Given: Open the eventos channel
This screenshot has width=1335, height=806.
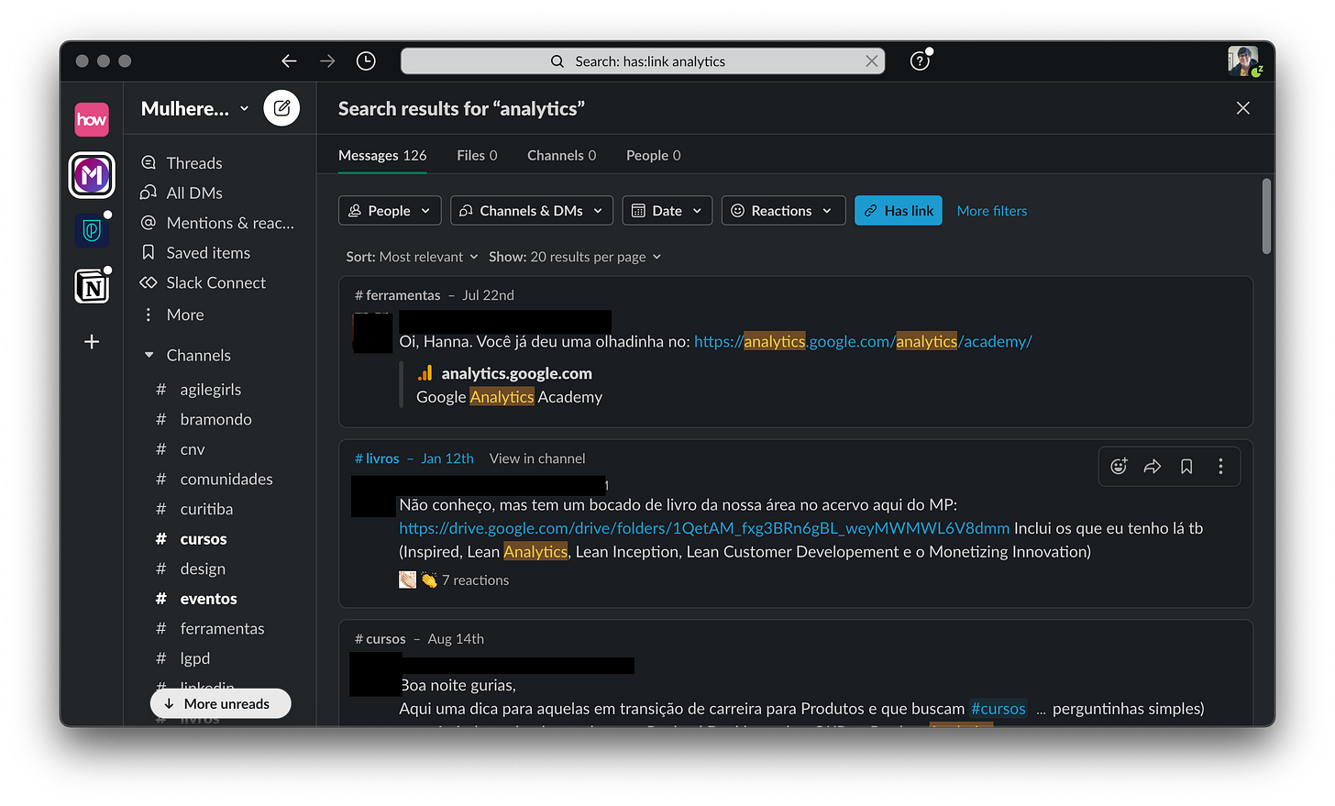Looking at the screenshot, I should (x=208, y=599).
